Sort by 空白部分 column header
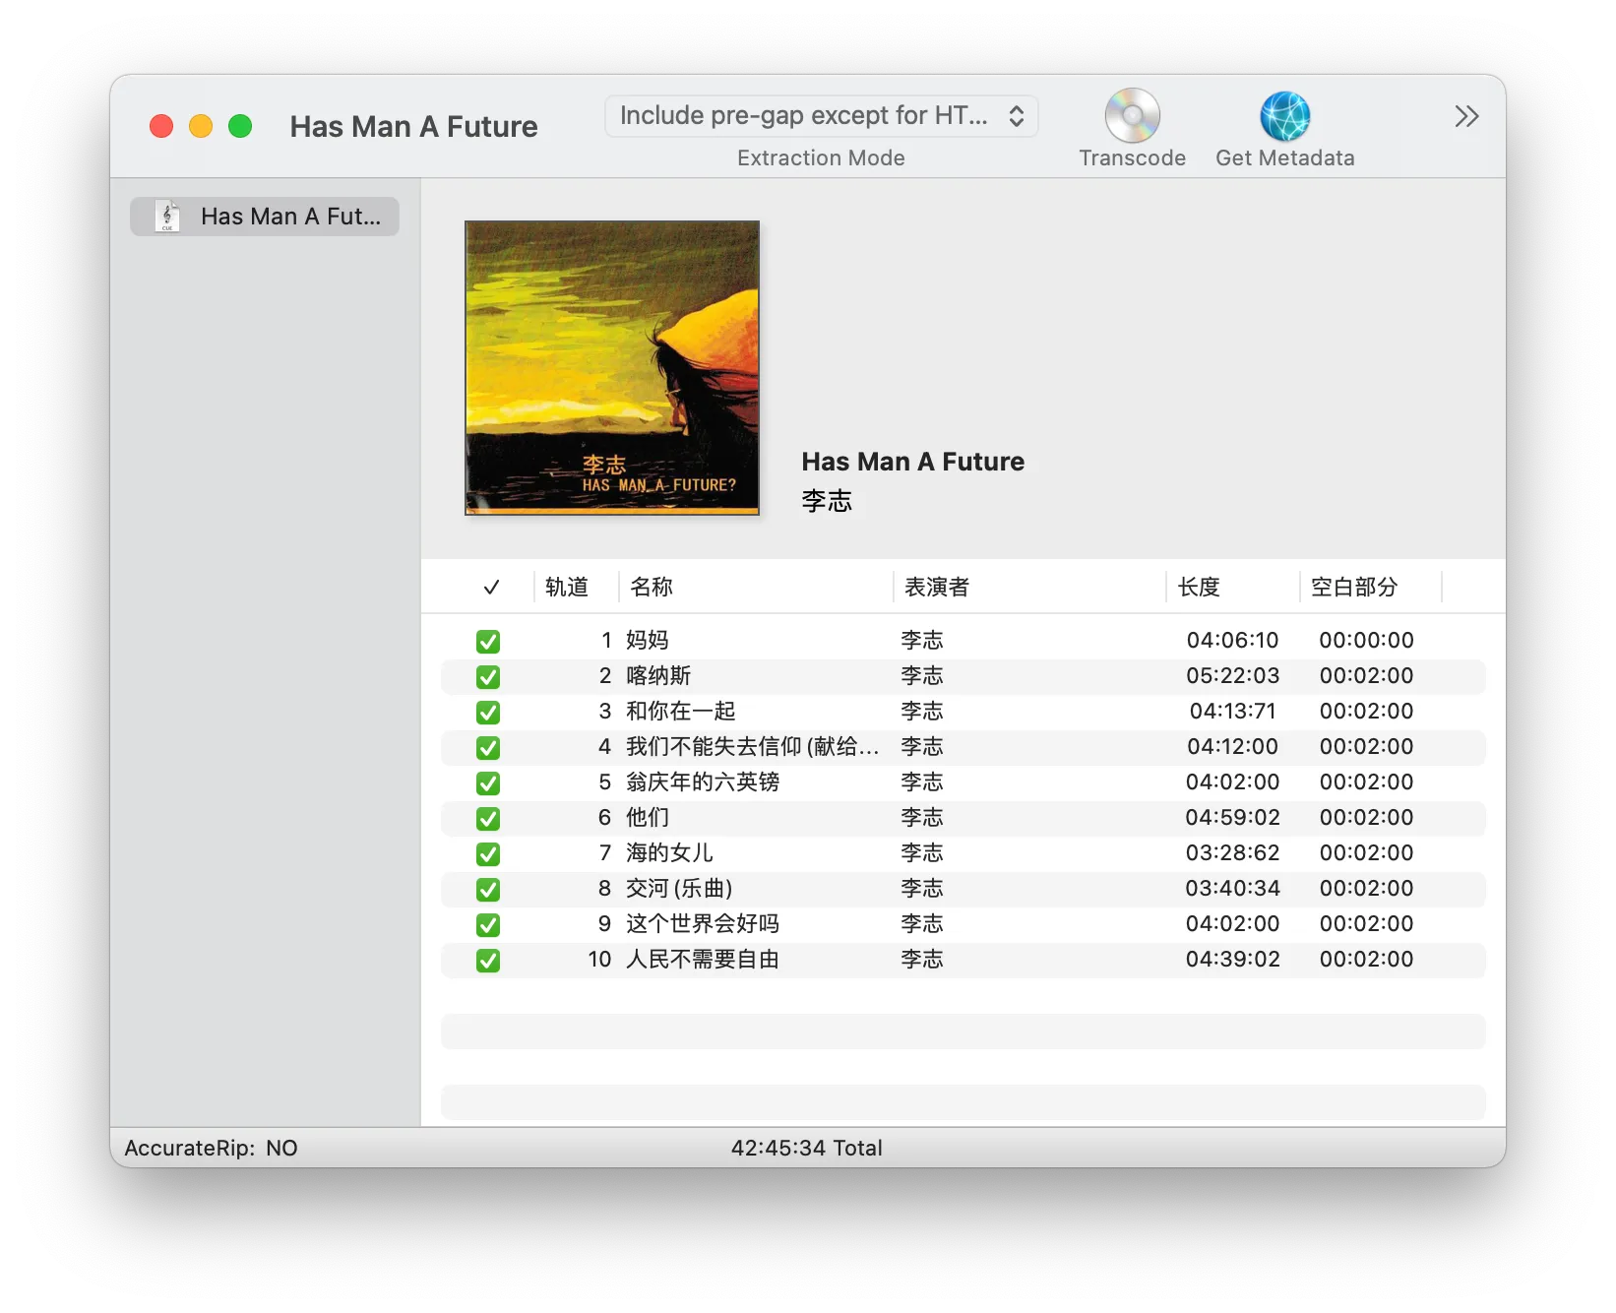Image resolution: width=1616 pixels, height=1313 pixels. 1354,588
